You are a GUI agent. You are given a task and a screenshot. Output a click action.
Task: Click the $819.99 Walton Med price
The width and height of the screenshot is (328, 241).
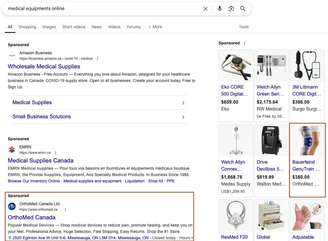pyautogui.click(x=265, y=177)
